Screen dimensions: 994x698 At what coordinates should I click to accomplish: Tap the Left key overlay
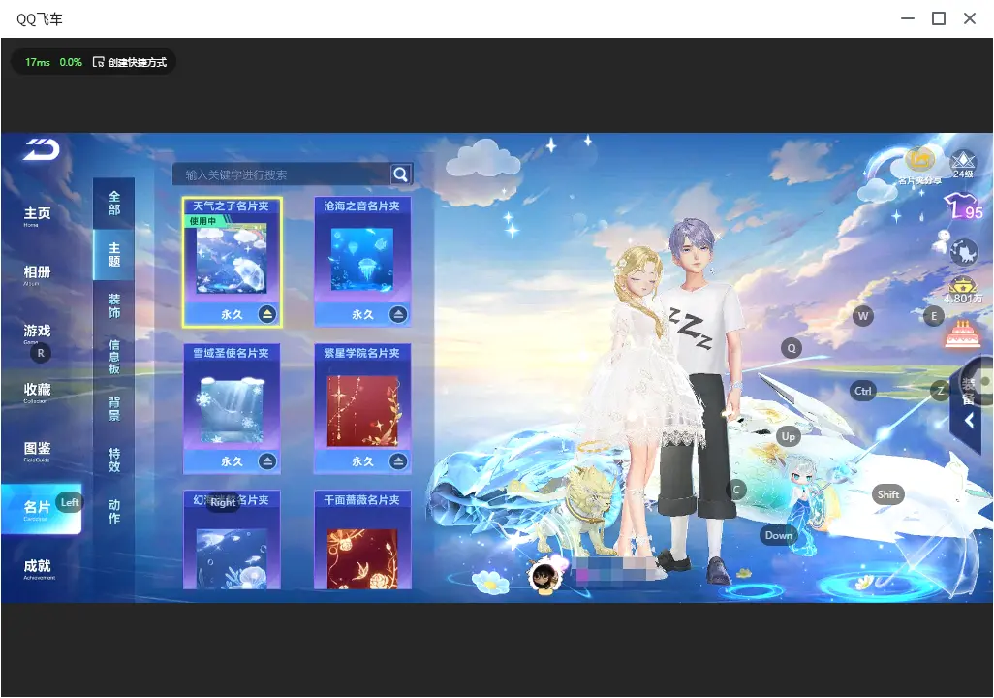[70, 502]
